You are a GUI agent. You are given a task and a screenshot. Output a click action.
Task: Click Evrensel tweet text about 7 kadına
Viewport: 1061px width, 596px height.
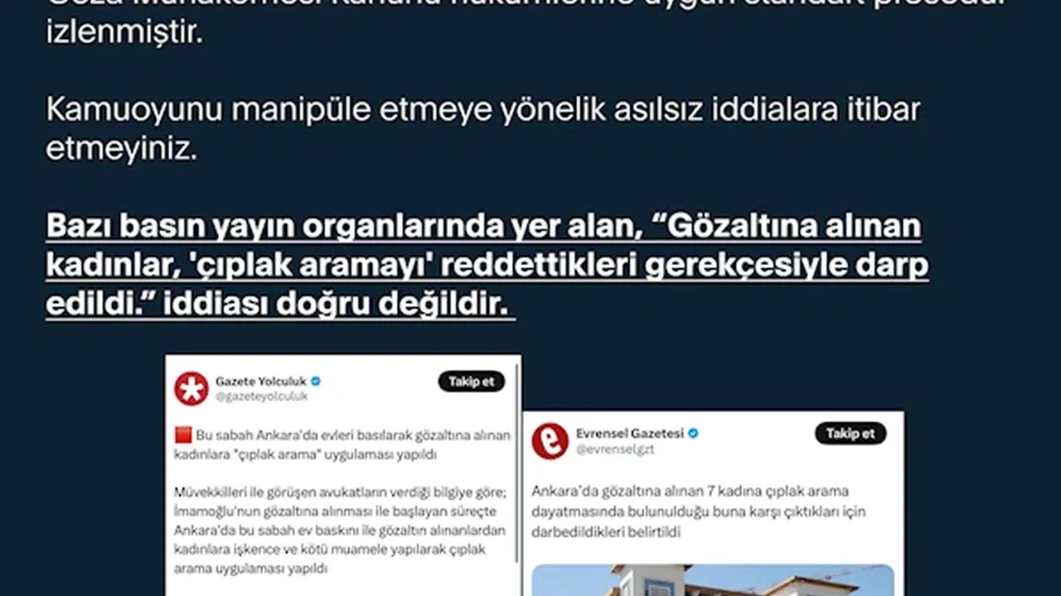(699, 512)
